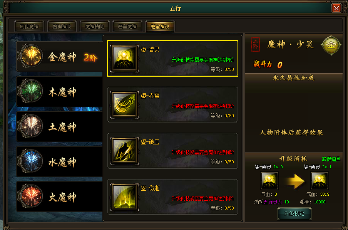Select the 金魔神 golden demon icon
This screenshot has width=348, height=230.
point(31,56)
